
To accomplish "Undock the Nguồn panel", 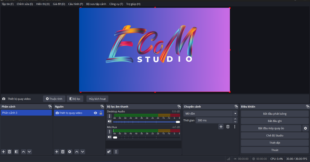I will (102, 107).
